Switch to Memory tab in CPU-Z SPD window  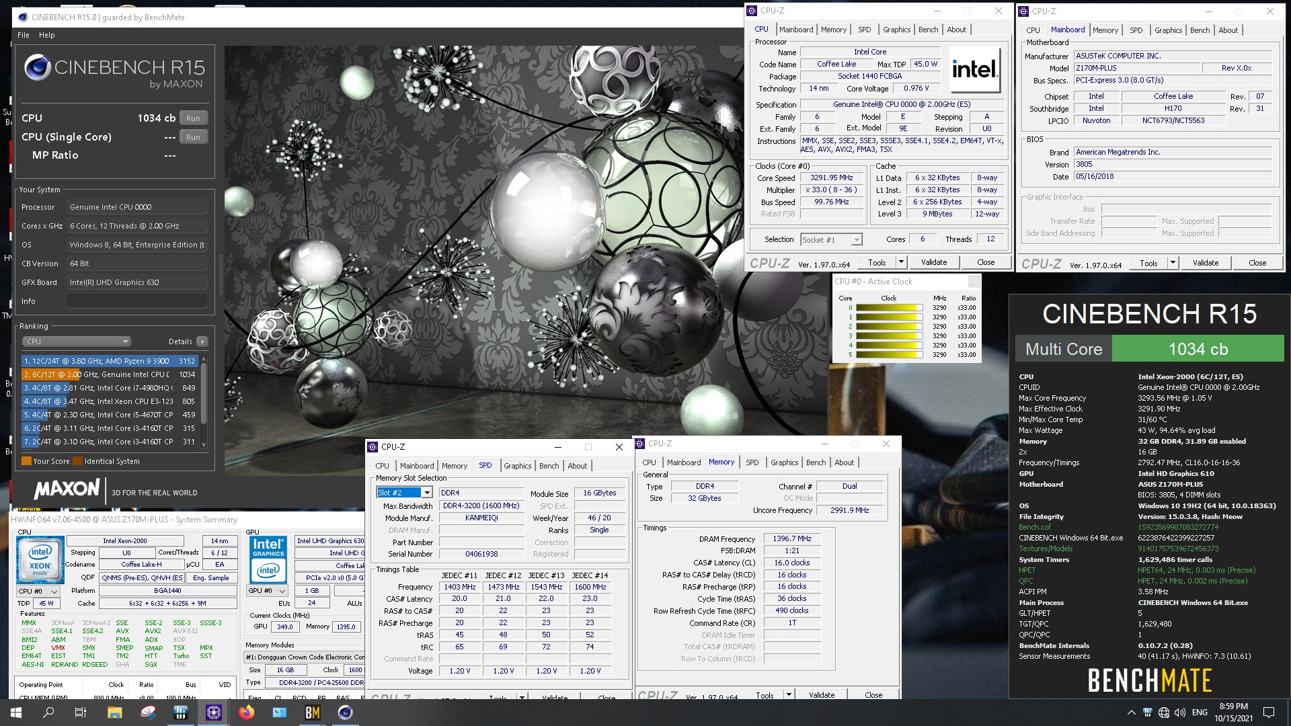coord(454,466)
